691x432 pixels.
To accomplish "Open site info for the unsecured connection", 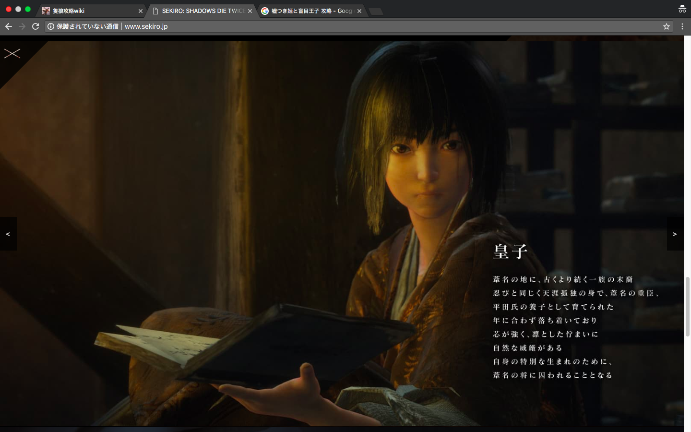I will coord(51,26).
